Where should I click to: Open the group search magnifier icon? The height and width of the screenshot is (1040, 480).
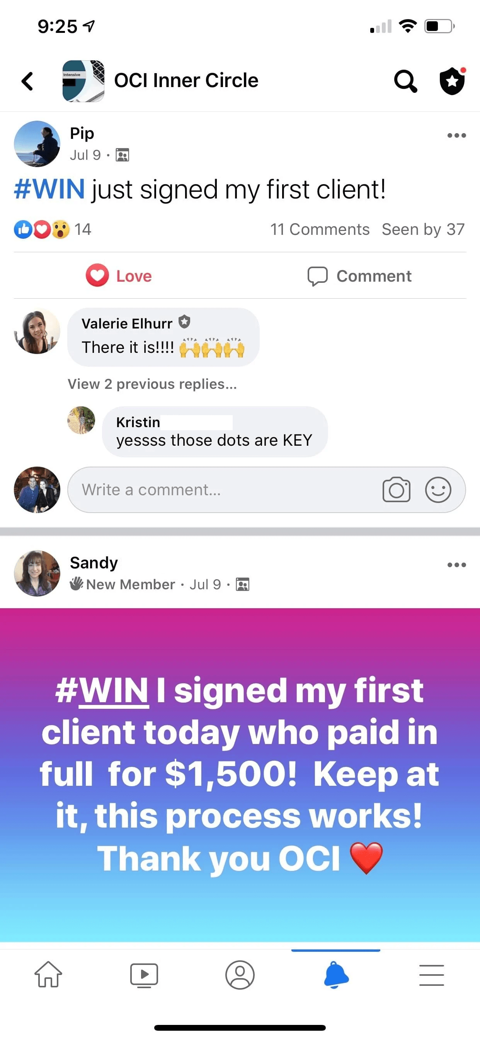coord(405,81)
